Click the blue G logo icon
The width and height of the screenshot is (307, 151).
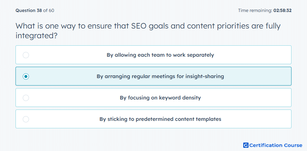pos(246,145)
